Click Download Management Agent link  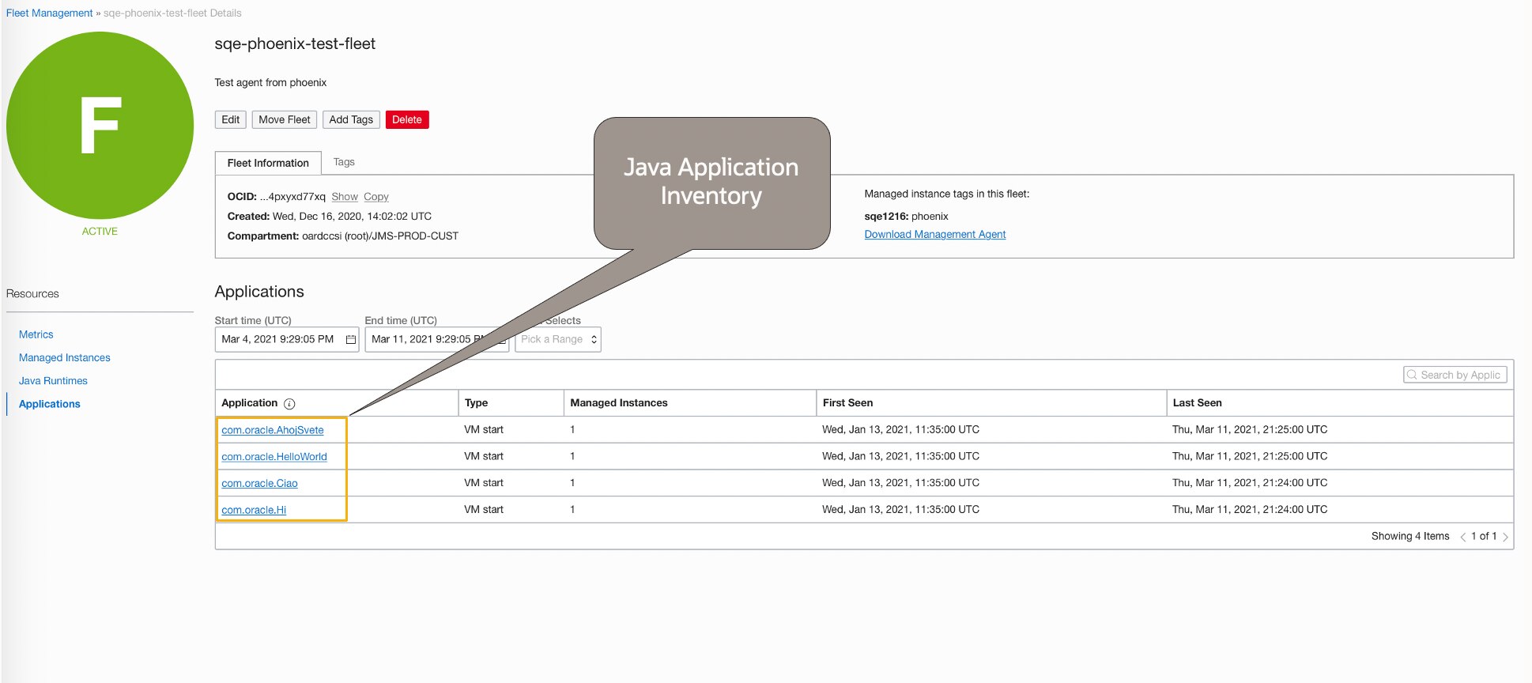(x=935, y=234)
